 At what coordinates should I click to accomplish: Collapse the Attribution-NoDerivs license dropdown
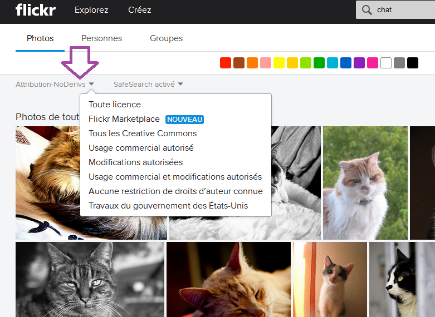coord(55,84)
